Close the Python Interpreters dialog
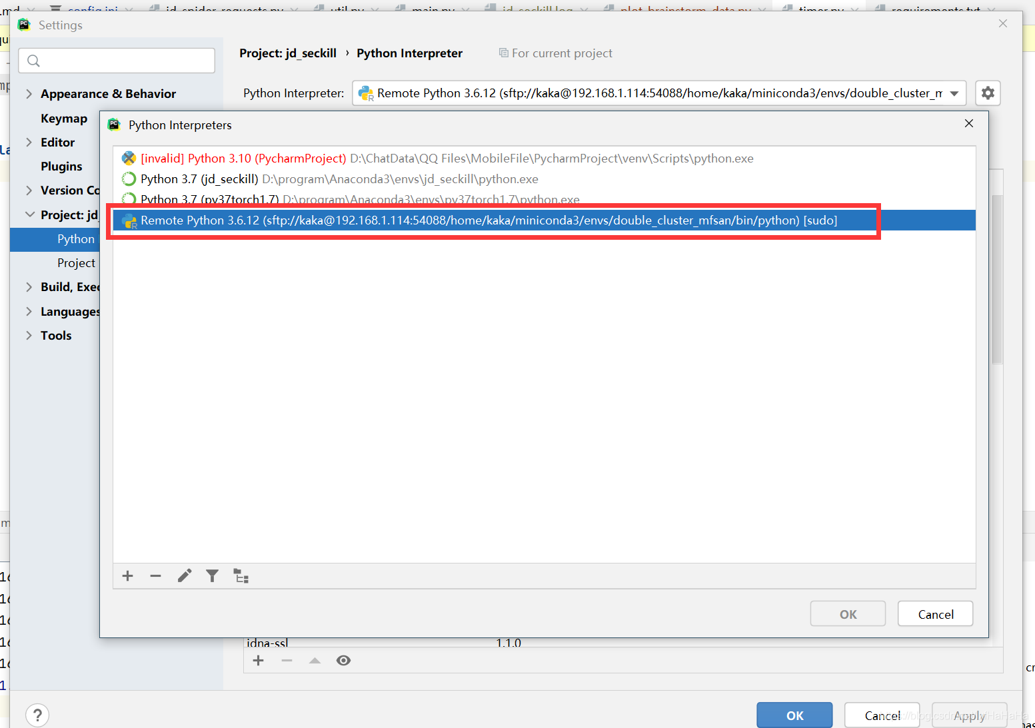The image size is (1035, 728). [969, 124]
